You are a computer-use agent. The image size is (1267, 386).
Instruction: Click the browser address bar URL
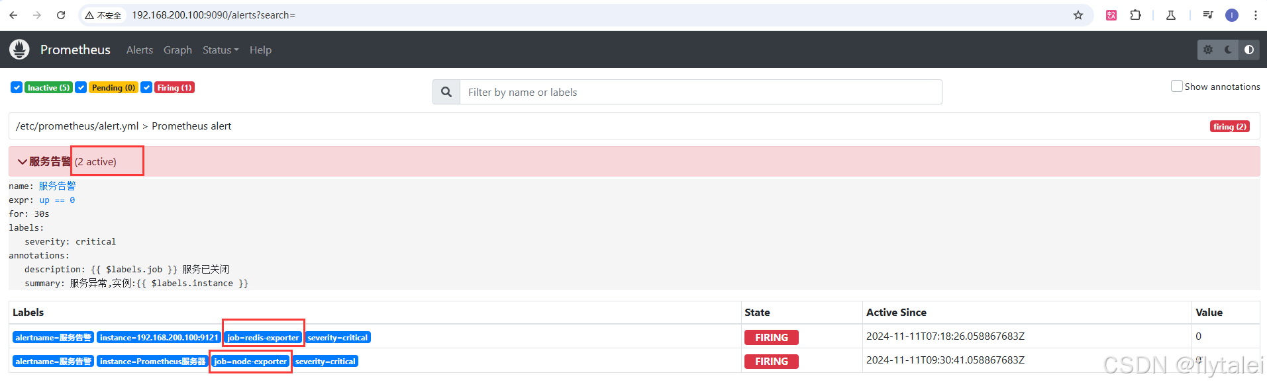pyautogui.click(x=213, y=15)
